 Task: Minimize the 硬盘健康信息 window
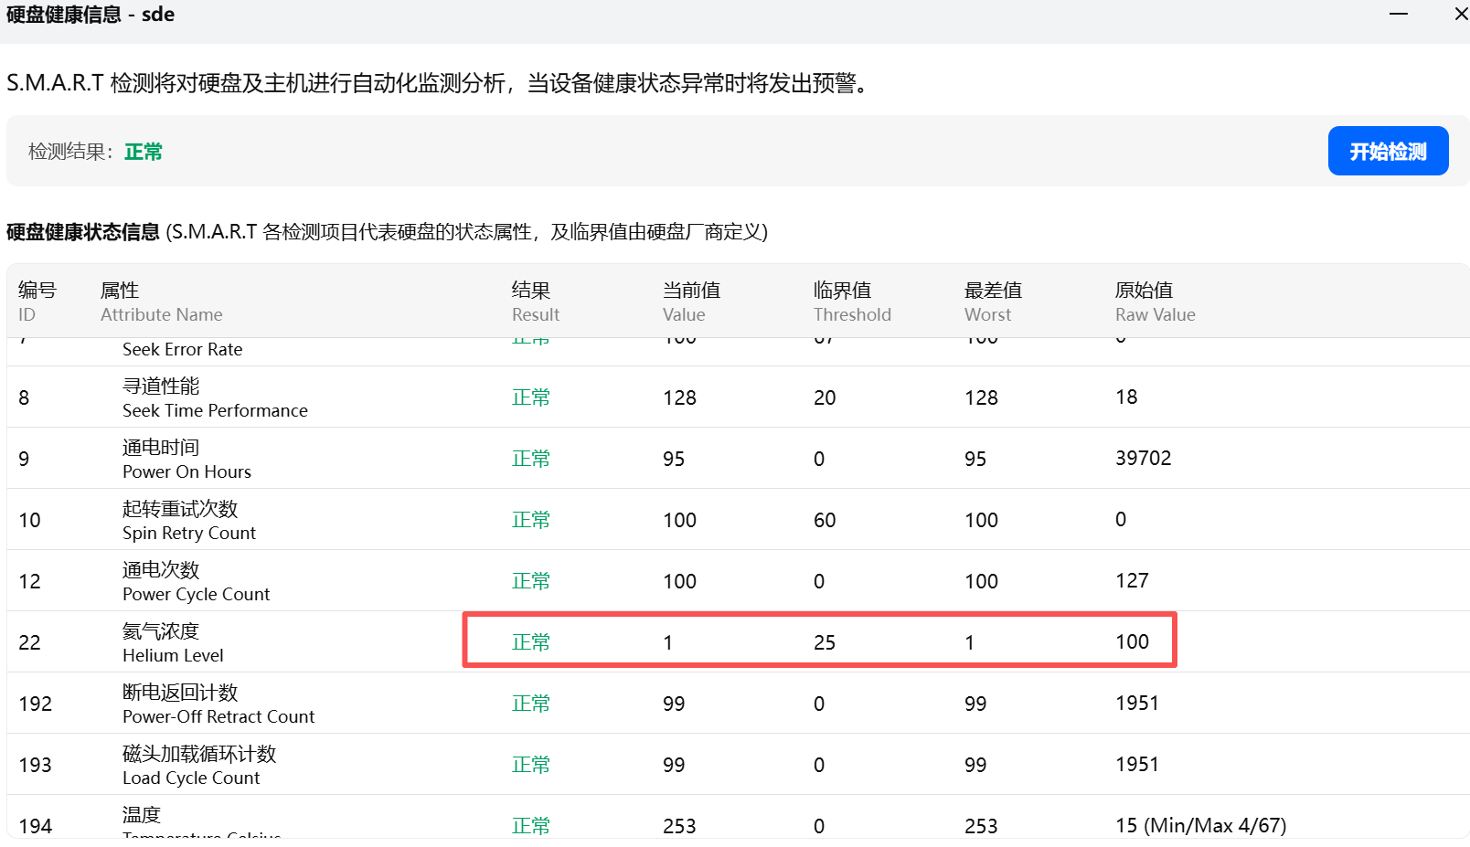tap(1398, 15)
